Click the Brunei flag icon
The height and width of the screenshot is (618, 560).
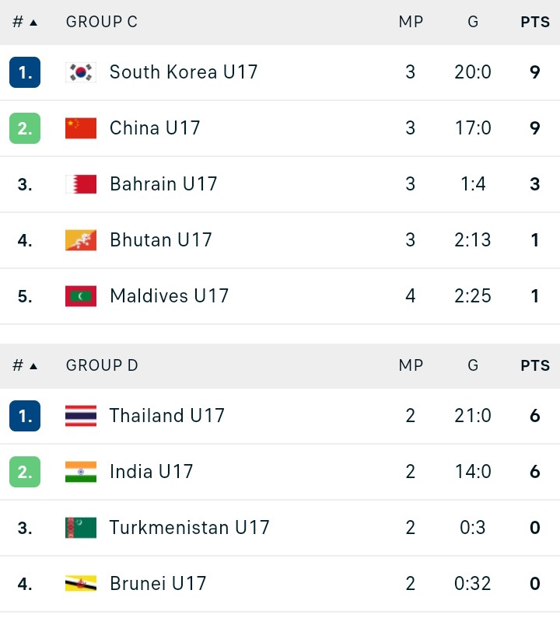tap(81, 584)
